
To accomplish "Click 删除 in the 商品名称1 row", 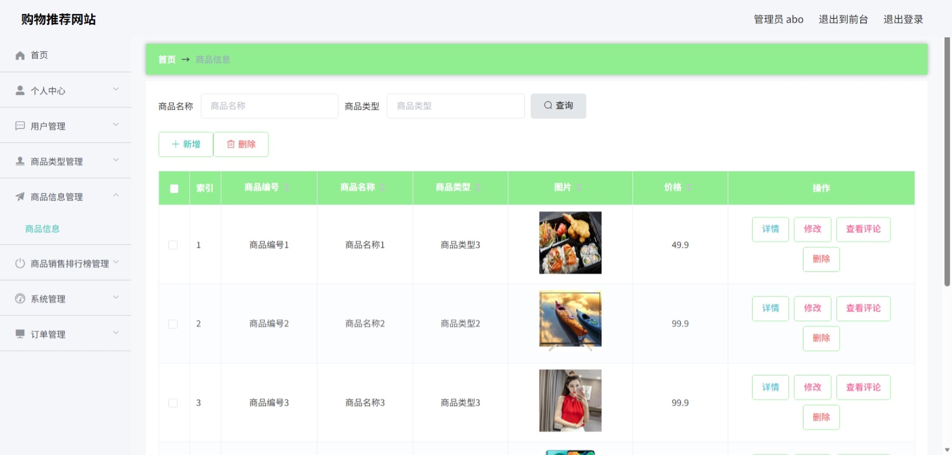I will pyautogui.click(x=821, y=259).
